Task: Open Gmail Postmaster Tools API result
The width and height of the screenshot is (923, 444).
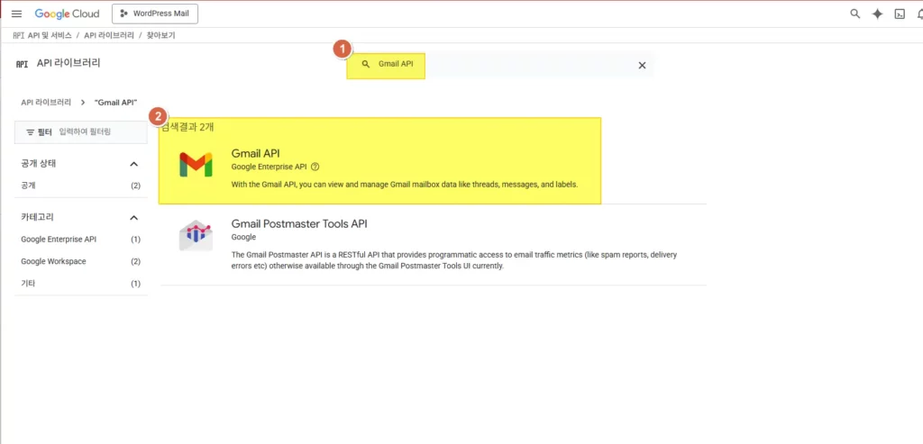Action: [x=299, y=223]
